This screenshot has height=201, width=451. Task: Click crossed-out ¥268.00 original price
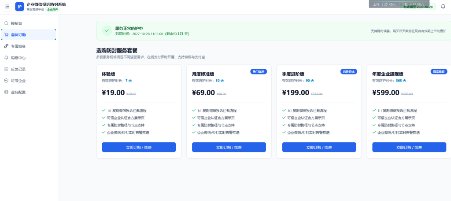317,94
